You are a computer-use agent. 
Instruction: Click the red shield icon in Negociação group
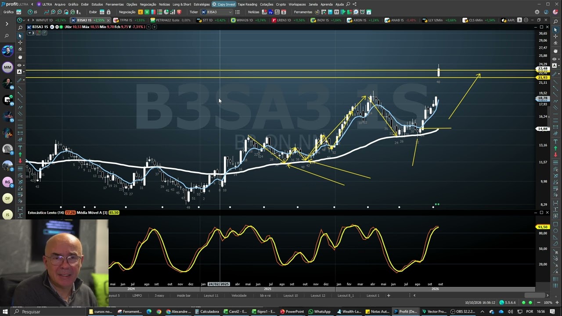[179, 12]
